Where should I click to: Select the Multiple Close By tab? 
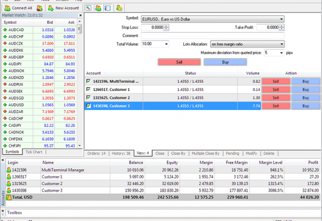tap(206, 153)
